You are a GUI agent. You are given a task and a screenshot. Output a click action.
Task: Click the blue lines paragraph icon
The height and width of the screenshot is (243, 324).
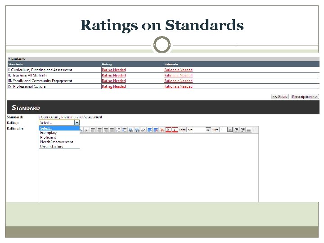coord(149,130)
